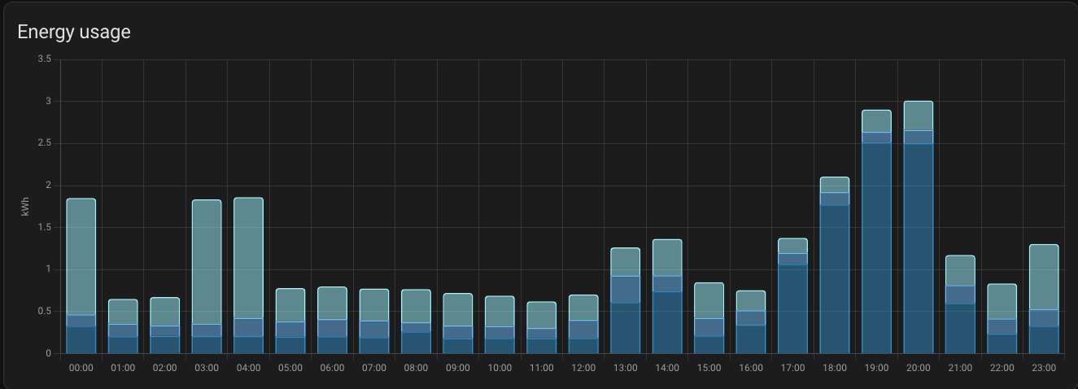Select the teal portion of the 04:00 bar
The image size is (1078, 389).
(x=248, y=258)
